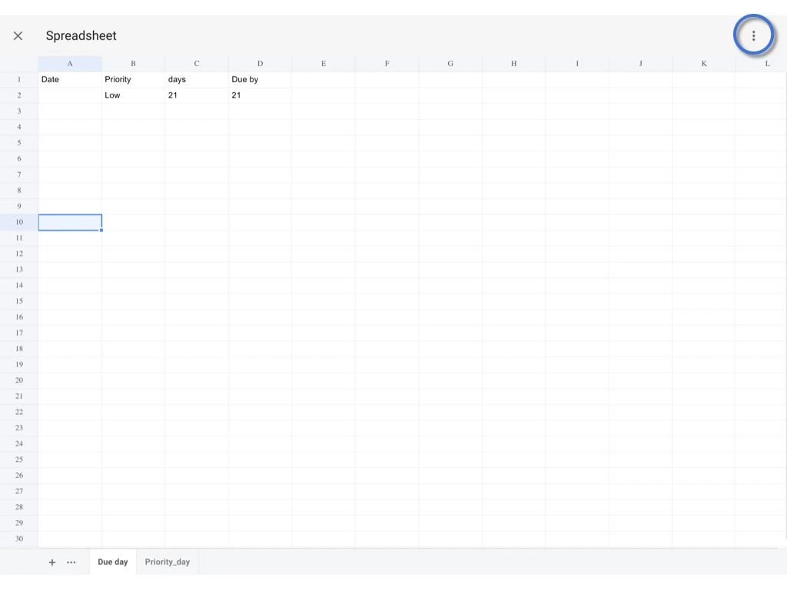Select cell C2 with value 21
This screenshot has width=787, height=590.
coord(196,95)
